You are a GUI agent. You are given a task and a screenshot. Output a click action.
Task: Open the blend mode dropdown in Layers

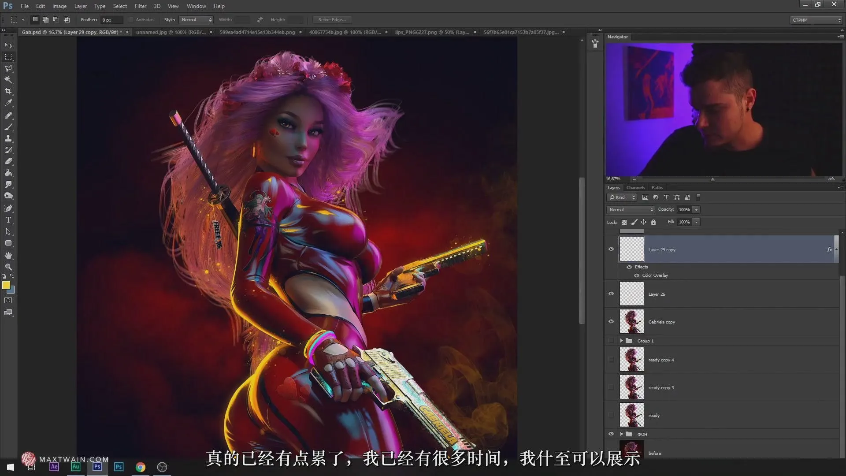631,210
